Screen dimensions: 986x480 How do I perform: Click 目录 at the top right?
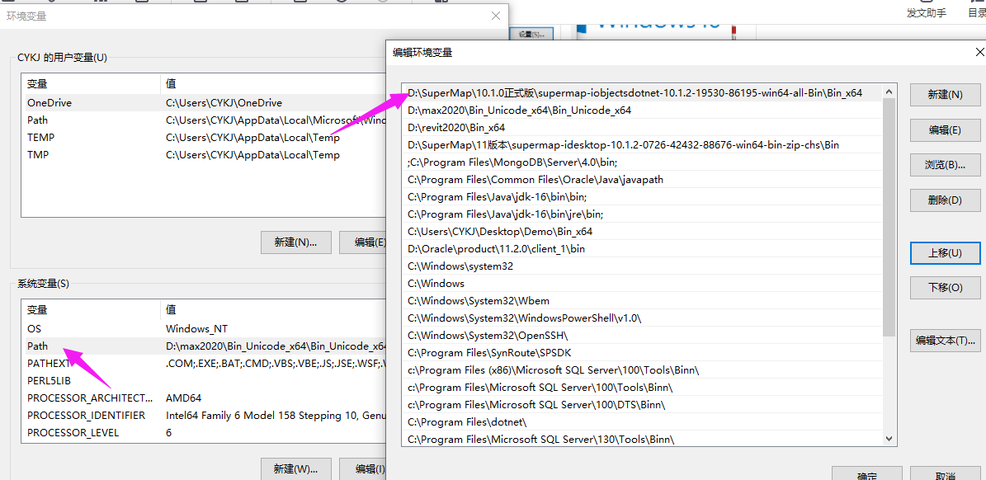(977, 14)
